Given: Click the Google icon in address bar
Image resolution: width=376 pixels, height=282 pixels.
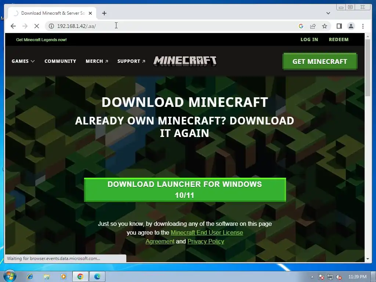Looking at the screenshot, I should click(x=301, y=26).
